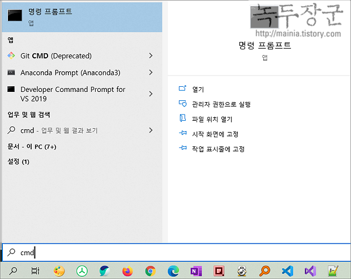Click 관리자 권한으로 실행
Viewport: 351px width, 279px height.
[221, 104]
